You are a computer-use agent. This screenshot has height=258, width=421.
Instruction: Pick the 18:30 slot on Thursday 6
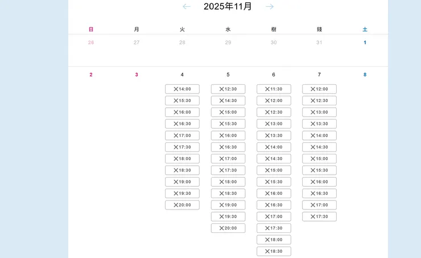pyautogui.click(x=274, y=251)
